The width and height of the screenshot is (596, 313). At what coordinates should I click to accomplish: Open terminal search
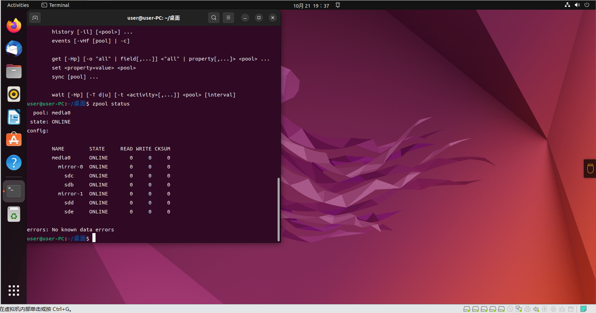[214, 18]
